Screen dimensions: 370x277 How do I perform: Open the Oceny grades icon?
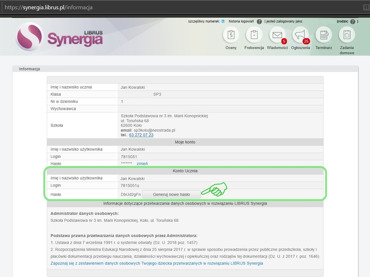click(231, 35)
